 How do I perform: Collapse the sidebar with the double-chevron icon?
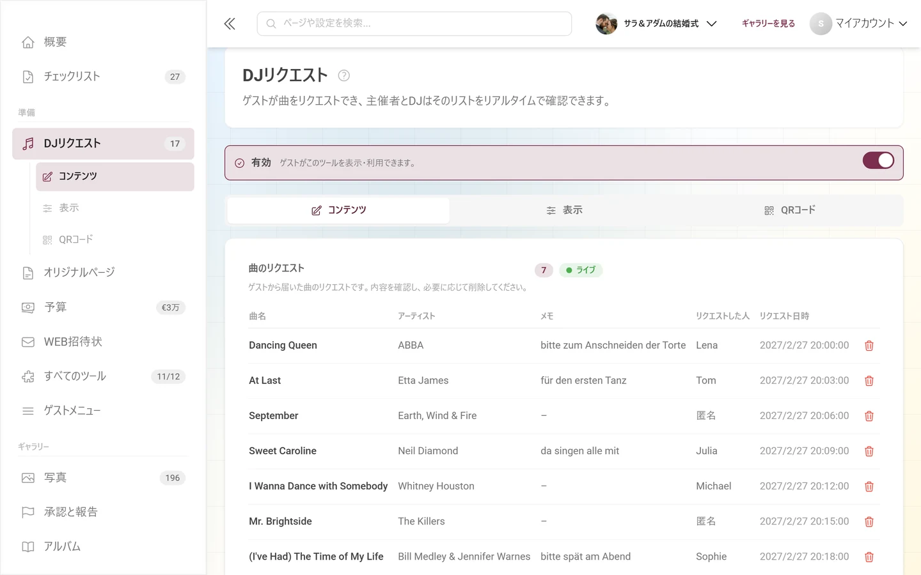click(x=230, y=24)
